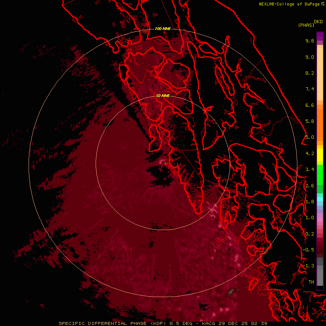
Task: Click the 8.2 legend value
Action: pos(310,73)
